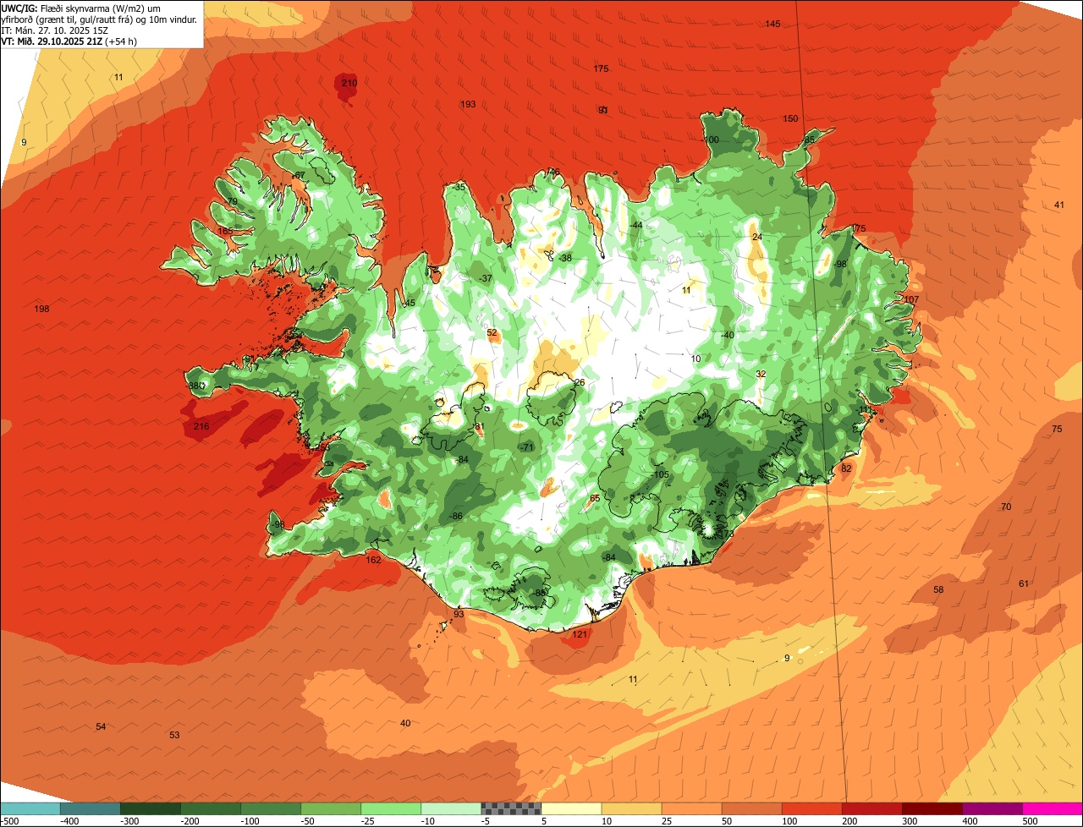Click the -300 to -200 darkest green legend swatch

coord(151,808)
